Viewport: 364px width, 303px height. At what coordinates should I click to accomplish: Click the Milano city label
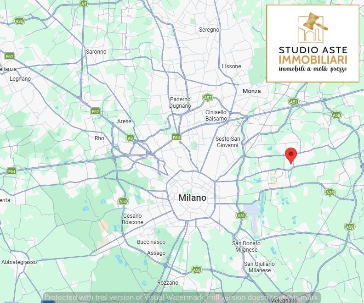tap(192, 198)
